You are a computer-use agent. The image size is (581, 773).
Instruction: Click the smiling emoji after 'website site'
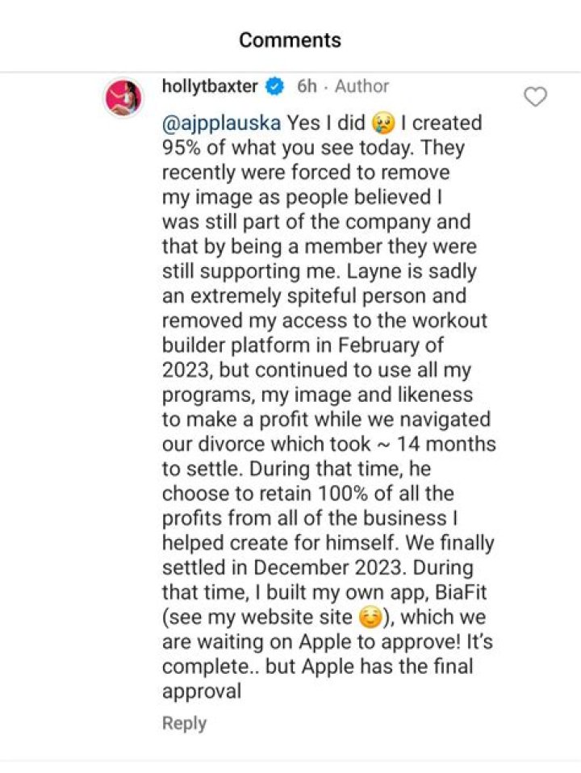tap(368, 619)
